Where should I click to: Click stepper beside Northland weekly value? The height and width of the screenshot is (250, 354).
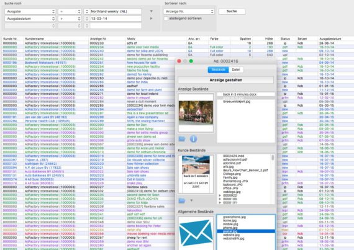(87, 11)
